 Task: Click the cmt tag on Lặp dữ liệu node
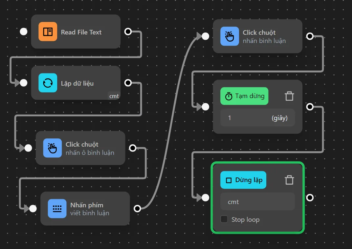click(114, 96)
